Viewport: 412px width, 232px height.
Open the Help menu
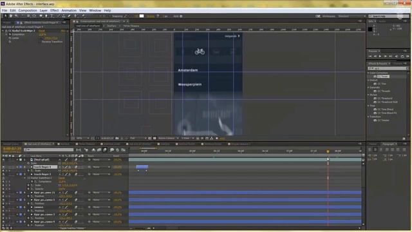pyautogui.click(x=108, y=10)
